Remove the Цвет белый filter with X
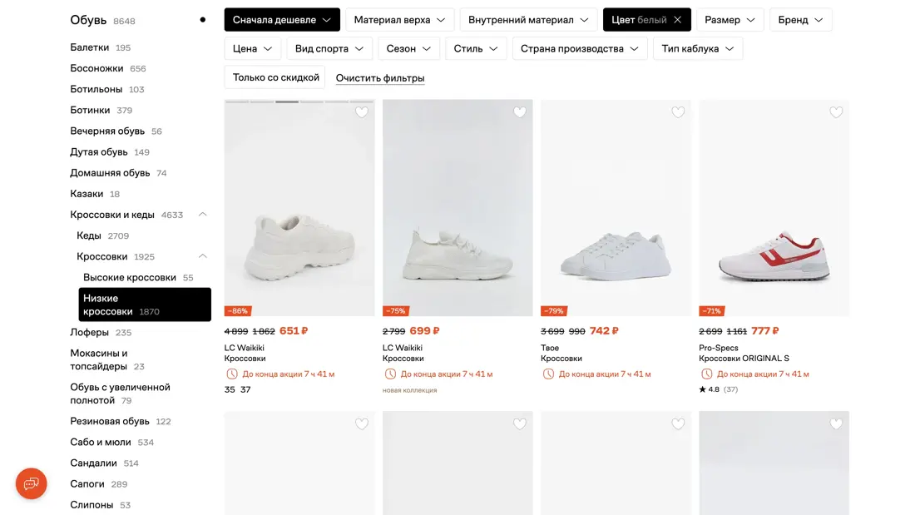The image size is (915, 515). [677, 20]
